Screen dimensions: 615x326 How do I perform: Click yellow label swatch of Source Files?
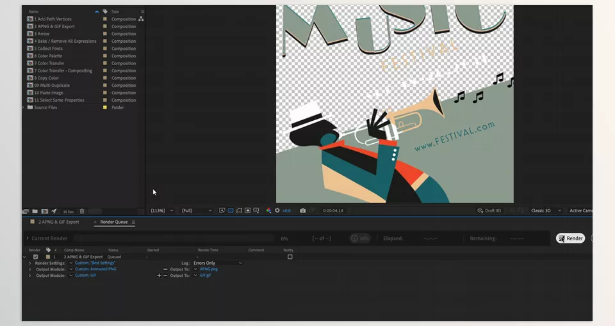pyautogui.click(x=104, y=107)
